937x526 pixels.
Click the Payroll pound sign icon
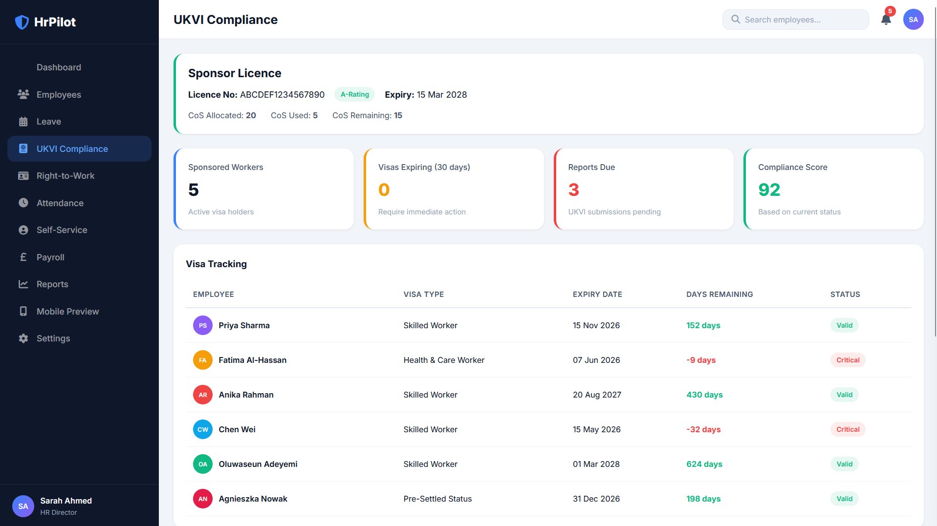point(23,257)
